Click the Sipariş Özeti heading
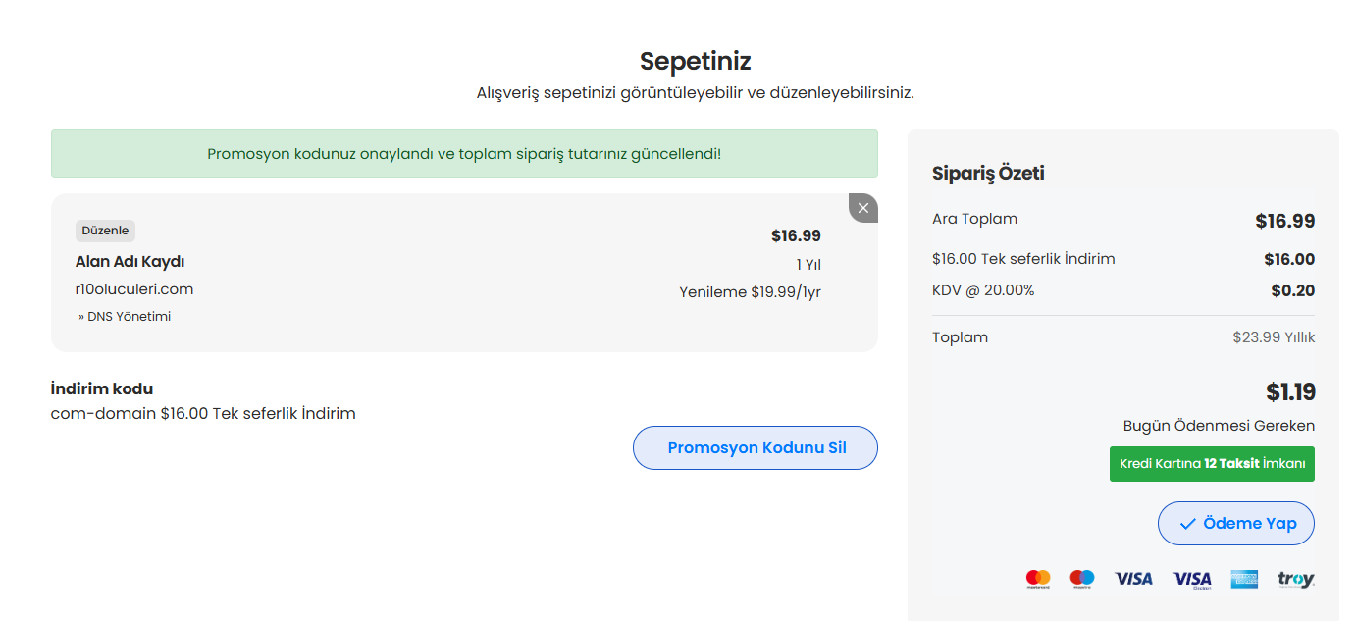 click(x=988, y=174)
